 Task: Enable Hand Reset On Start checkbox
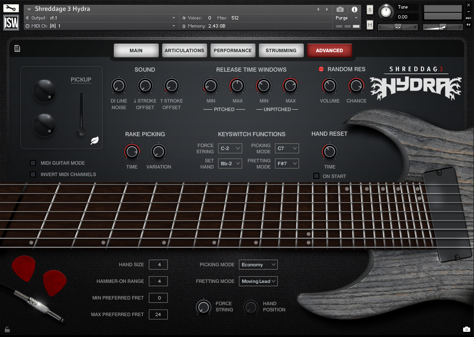pos(316,176)
